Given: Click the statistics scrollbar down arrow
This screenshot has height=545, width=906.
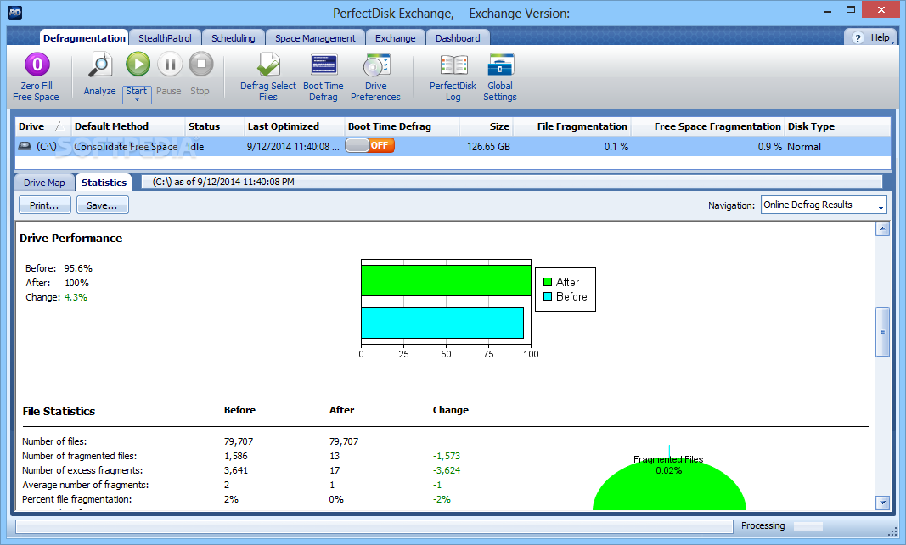Looking at the screenshot, I should tap(882, 503).
